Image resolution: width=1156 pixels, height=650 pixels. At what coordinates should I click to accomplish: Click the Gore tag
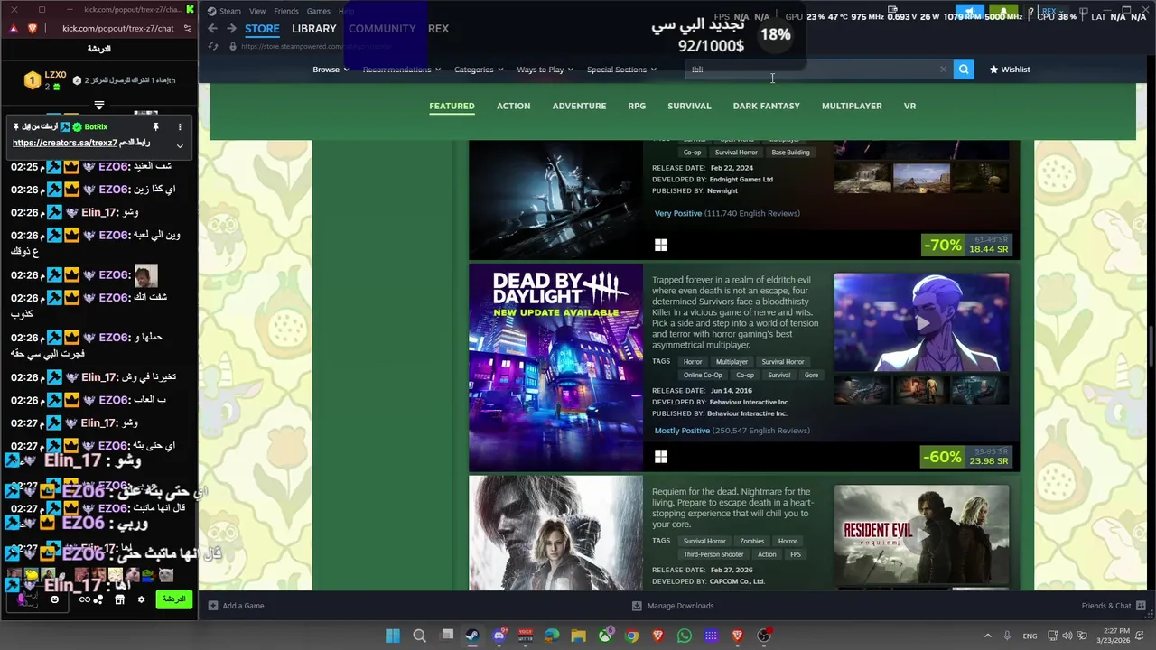point(811,376)
